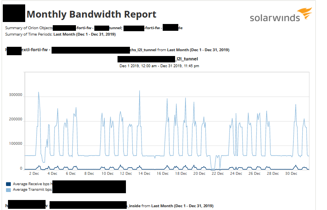Select the Average Receive bps legend label

[32, 184]
